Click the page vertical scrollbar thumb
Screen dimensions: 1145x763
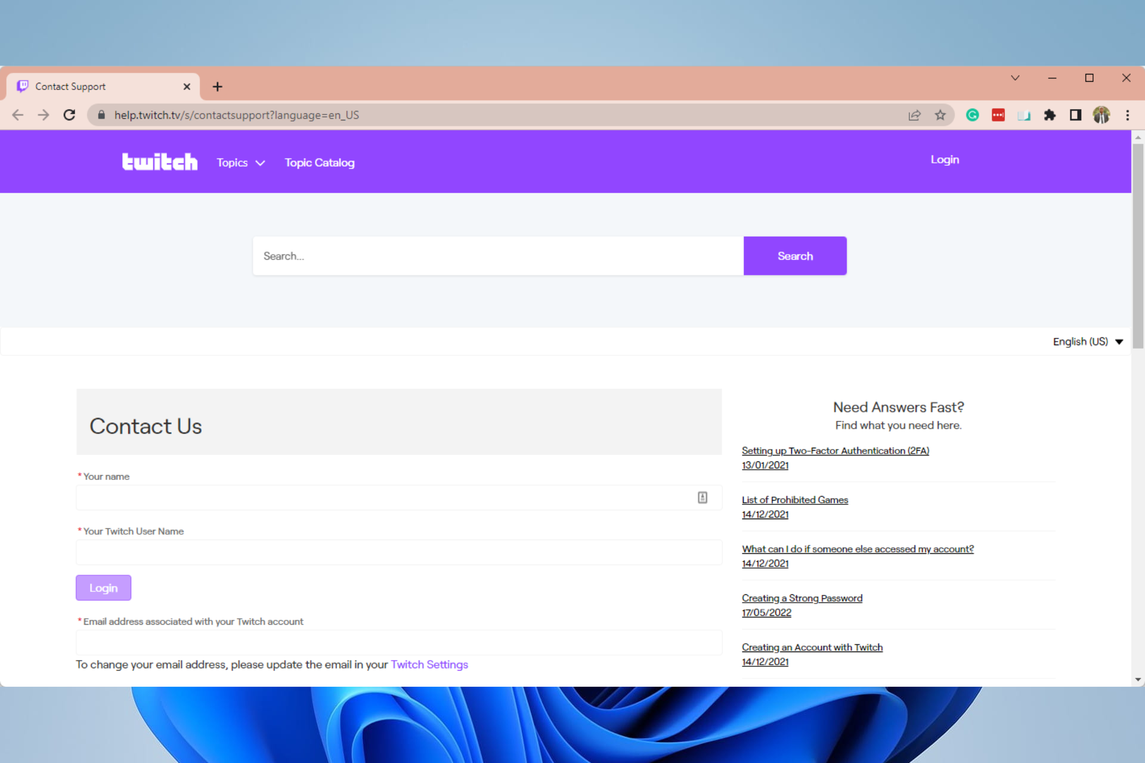pos(1138,246)
